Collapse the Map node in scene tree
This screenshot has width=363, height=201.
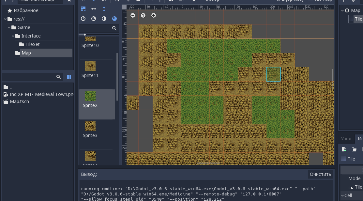click(342, 11)
